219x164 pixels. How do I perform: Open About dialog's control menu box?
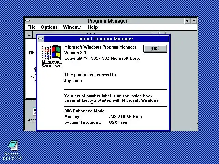pos(41,39)
